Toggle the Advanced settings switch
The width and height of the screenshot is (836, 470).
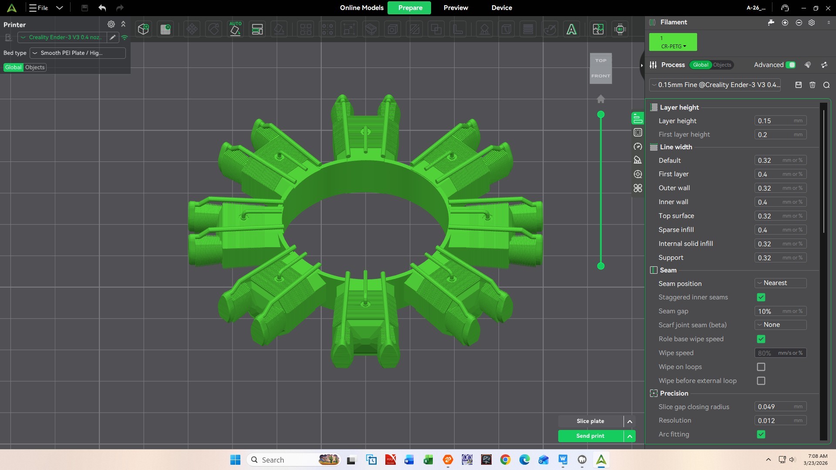pyautogui.click(x=791, y=65)
